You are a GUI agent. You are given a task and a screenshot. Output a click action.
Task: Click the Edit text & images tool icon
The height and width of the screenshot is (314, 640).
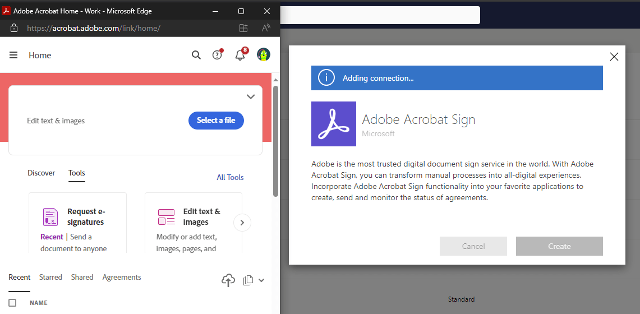coord(166,217)
